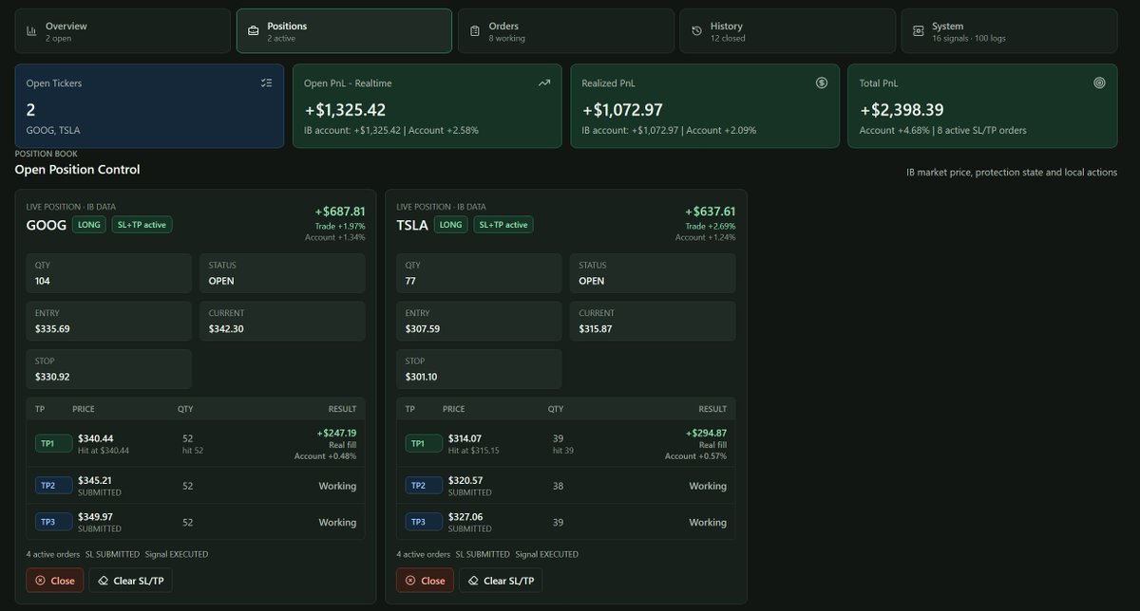Click 'Hit at $340.44' under GOOG TP1

pyautogui.click(x=103, y=451)
